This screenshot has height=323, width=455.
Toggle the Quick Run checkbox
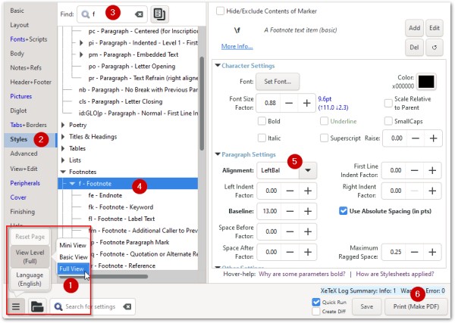pyautogui.click(x=316, y=302)
